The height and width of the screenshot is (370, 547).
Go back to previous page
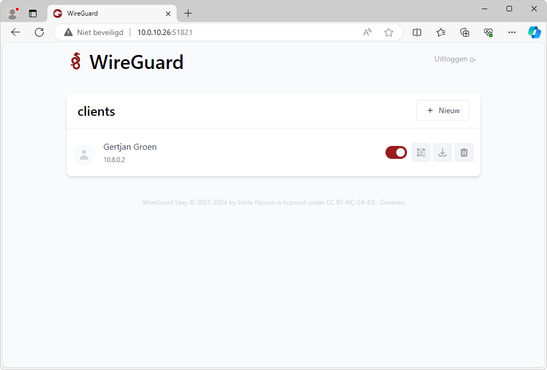coord(16,32)
